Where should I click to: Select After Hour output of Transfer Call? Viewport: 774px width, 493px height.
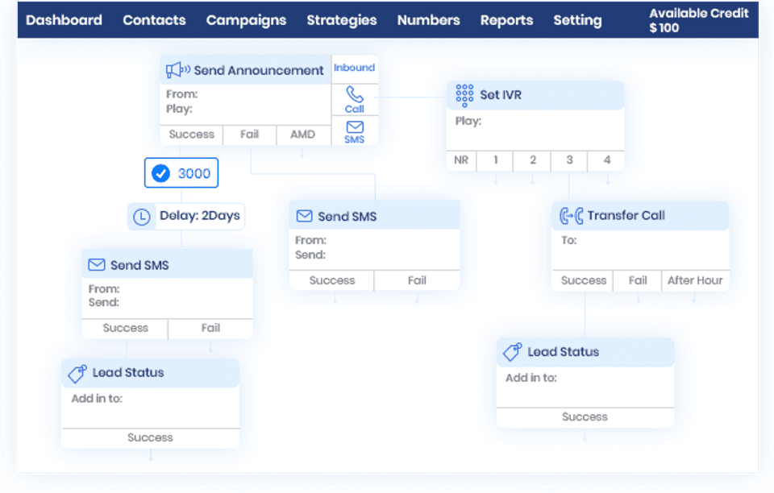[x=695, y=280]
